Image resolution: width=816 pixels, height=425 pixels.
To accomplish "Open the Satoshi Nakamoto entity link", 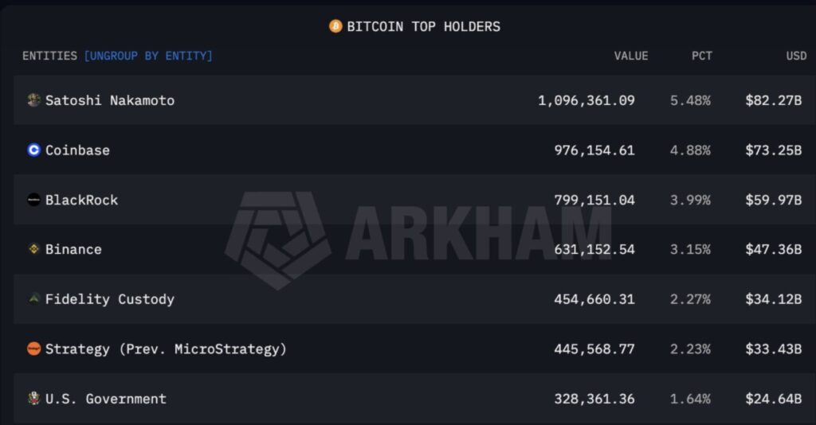I will pos(110,100).
